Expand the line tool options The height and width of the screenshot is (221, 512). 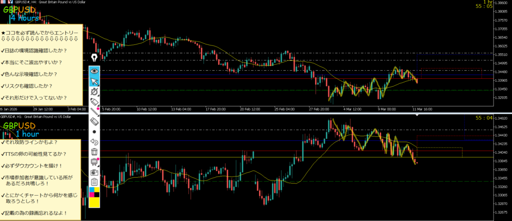pyautogui.click(x=98, y=115)
